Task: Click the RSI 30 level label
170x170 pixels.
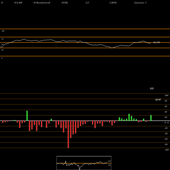Action: (2, 50)
